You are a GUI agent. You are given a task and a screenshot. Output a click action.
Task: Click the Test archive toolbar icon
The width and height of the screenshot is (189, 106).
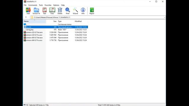point(45,11)
